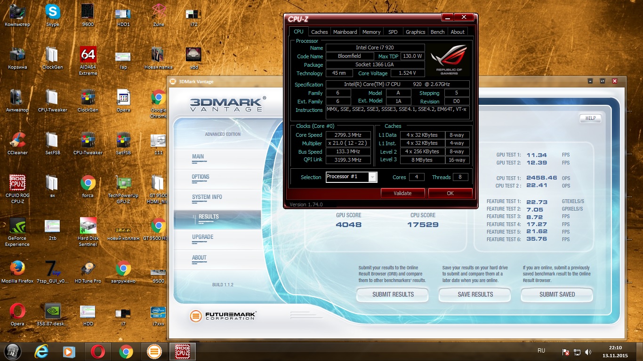The width and height of the screenshot is (643, 361).
Task: Click the Validate button in CPU-Z
Action: 402,193
